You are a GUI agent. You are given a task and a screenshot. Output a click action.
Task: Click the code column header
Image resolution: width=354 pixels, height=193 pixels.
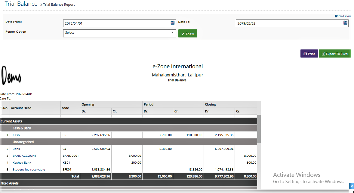70,108
